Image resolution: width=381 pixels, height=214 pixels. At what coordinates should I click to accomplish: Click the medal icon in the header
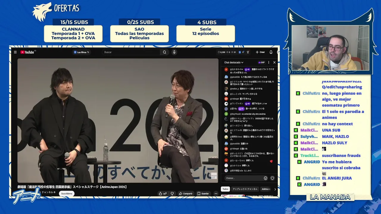coord(248,52)
